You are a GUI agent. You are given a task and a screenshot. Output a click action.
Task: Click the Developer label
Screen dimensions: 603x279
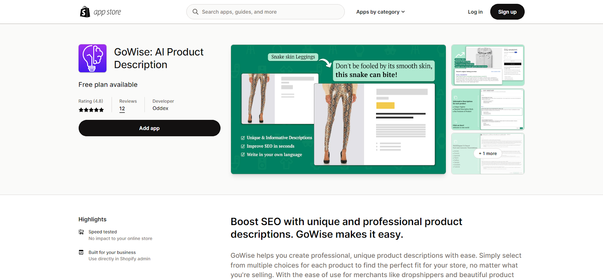[163, 101]
